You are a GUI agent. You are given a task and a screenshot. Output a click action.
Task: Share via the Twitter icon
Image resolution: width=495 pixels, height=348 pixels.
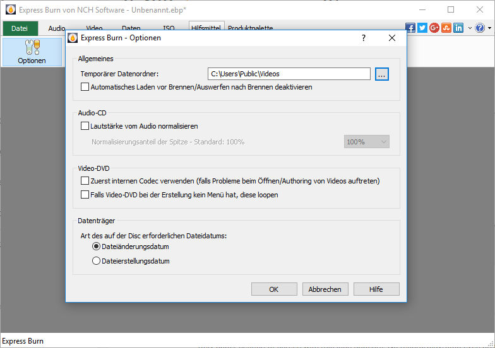[422, 28]
